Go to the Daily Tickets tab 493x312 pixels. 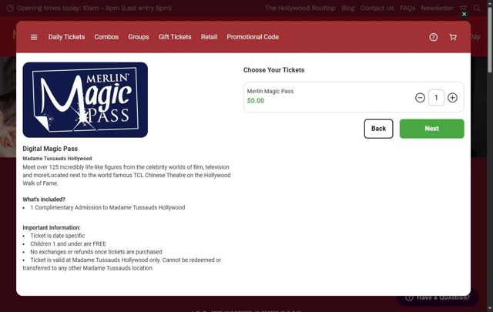coord(67,37)
